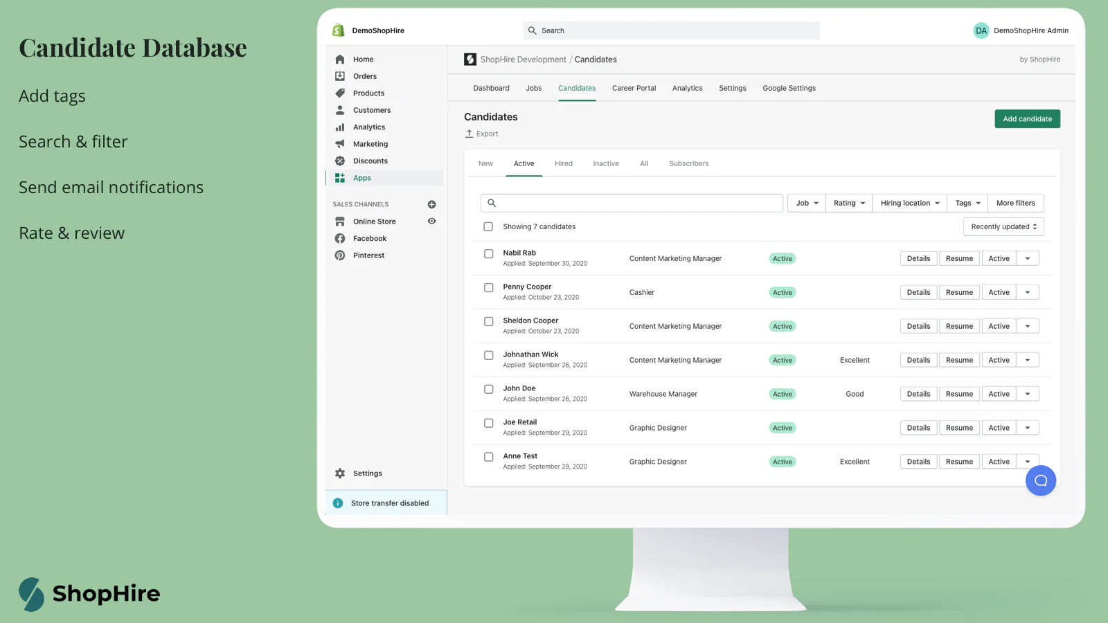Image resolution: width=1108 pixels, height=623 pixels.
Task: View Online Store using eye icon
Action: click(431, 221)
